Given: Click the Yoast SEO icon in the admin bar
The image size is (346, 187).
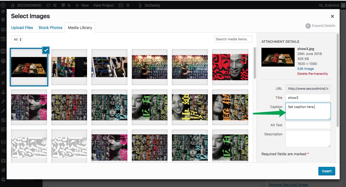Looking at the screenshot, I should (x=120, y=5).
